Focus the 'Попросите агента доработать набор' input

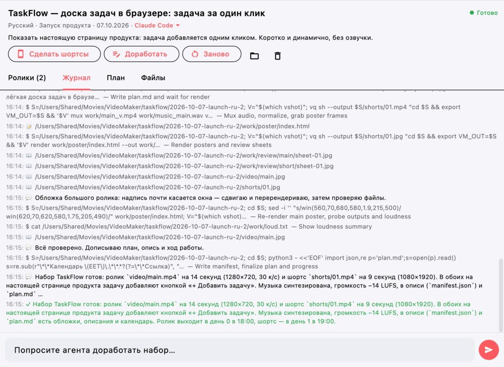(x=240, y=350)
